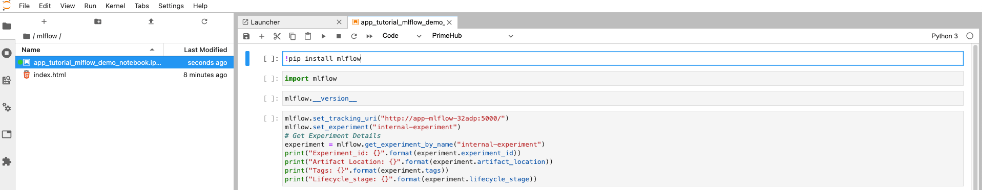Interrupt the kernel with stop icon

pyautogui.click(x=339, y=36)
